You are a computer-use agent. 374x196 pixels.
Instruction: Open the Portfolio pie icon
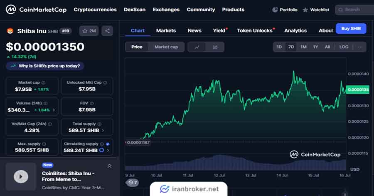tap(275, 10)
